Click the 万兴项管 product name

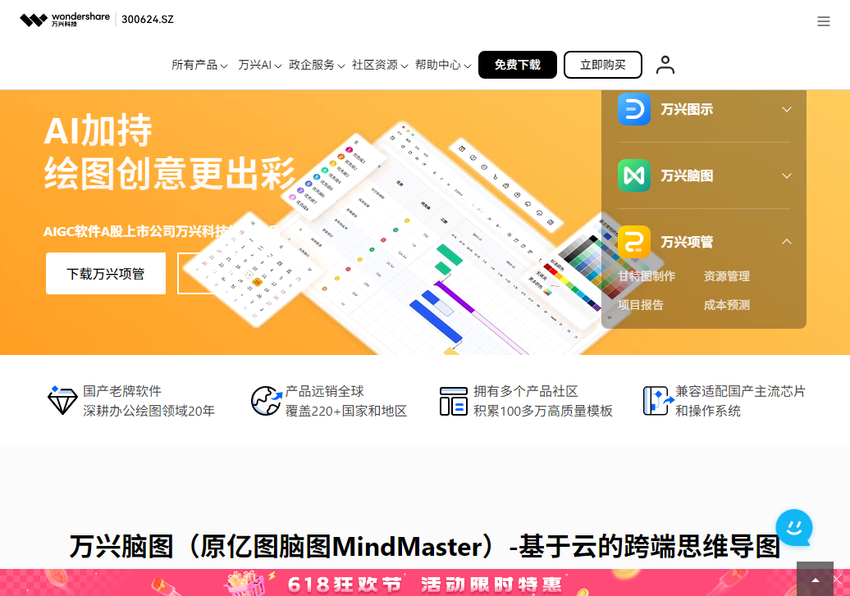[686, 242]
